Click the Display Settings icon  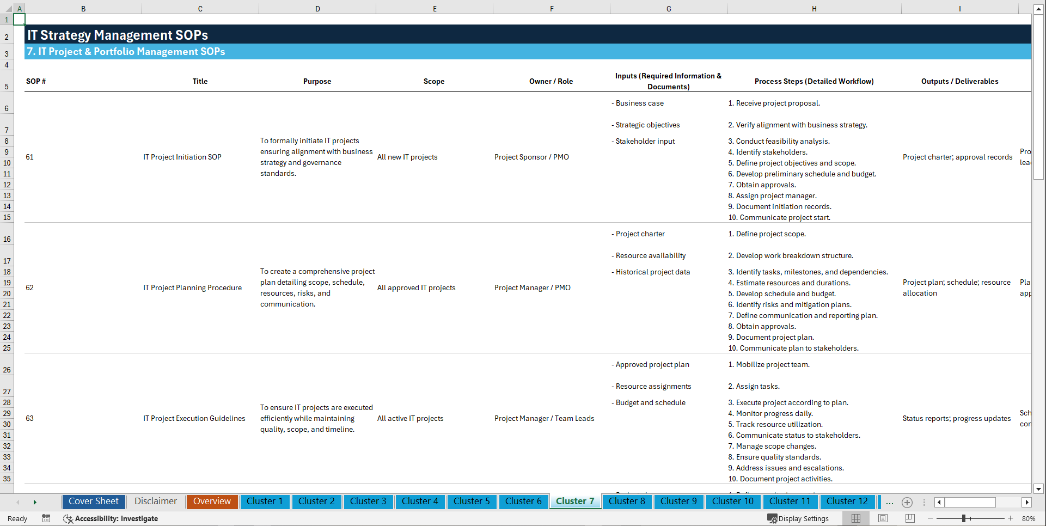tap(772, 518)
